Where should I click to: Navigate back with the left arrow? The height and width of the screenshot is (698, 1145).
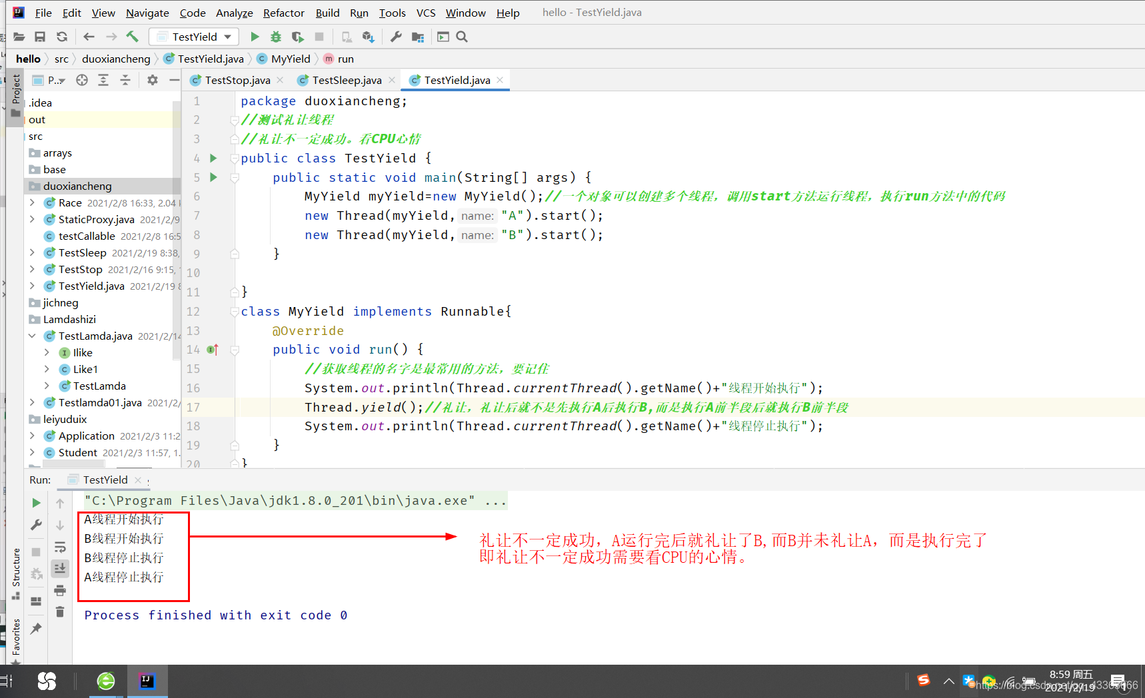point(89,37)
